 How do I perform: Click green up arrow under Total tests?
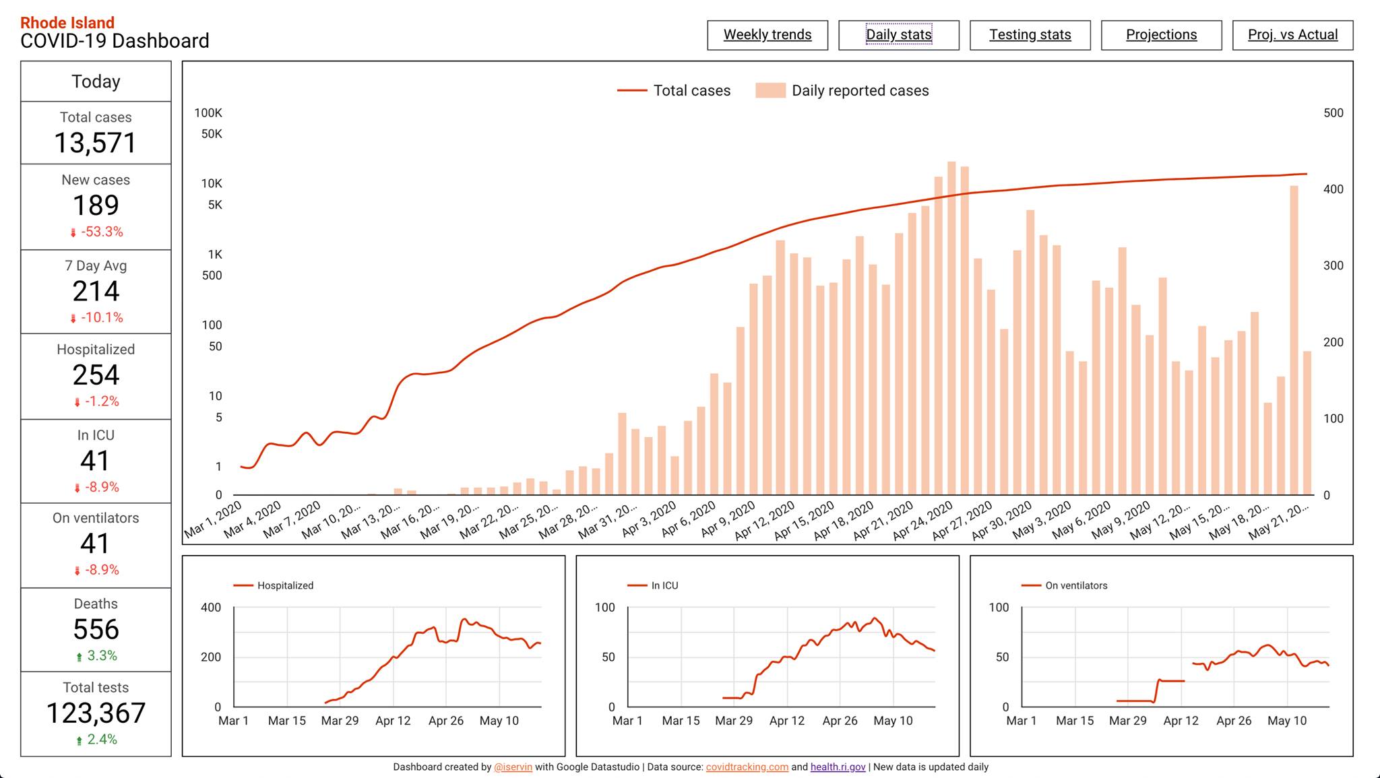[x=80, y=740]
